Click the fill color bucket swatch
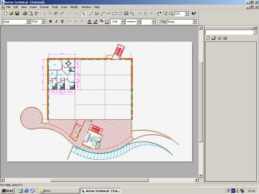This screenshot has width=259, height=194. pyautogui.click(x=101, y=22)
